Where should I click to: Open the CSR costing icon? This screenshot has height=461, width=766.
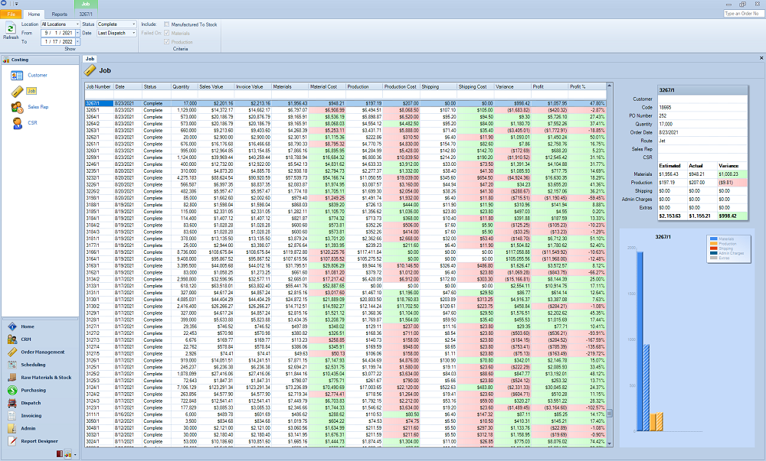coord(17,123)
